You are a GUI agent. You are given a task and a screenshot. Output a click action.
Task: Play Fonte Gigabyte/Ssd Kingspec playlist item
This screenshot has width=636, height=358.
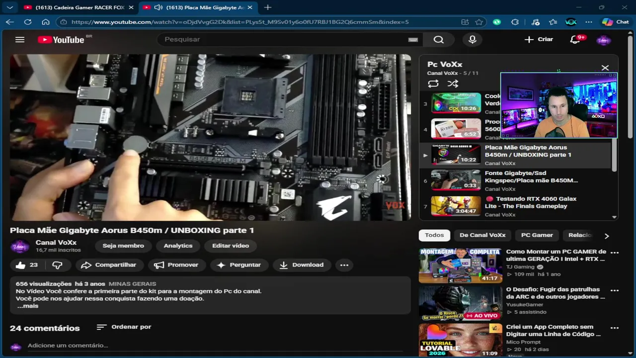click(515, 180)
